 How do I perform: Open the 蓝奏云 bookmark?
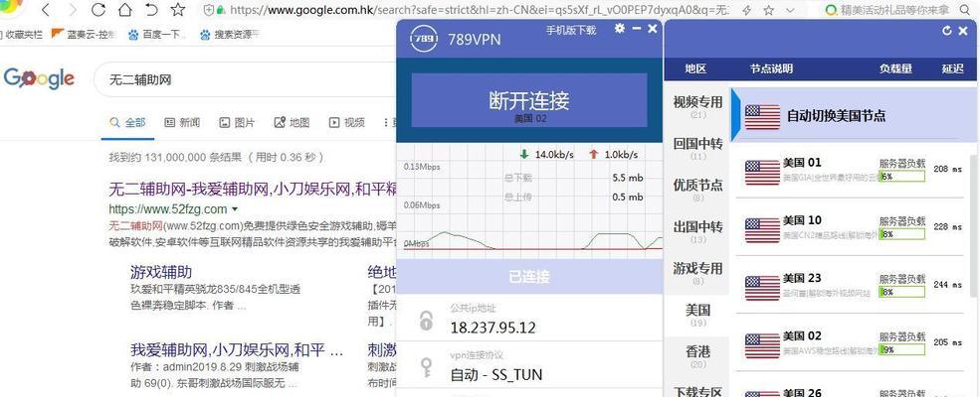[x=84, y=35]
